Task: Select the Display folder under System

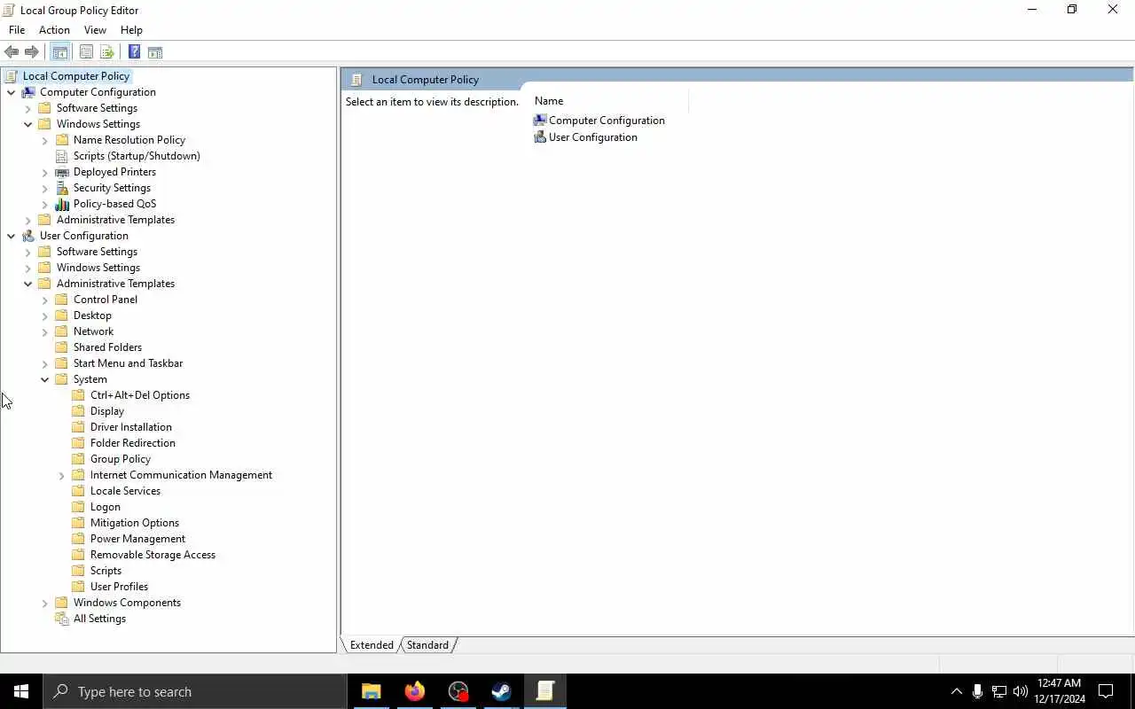Action: point(107,411)
